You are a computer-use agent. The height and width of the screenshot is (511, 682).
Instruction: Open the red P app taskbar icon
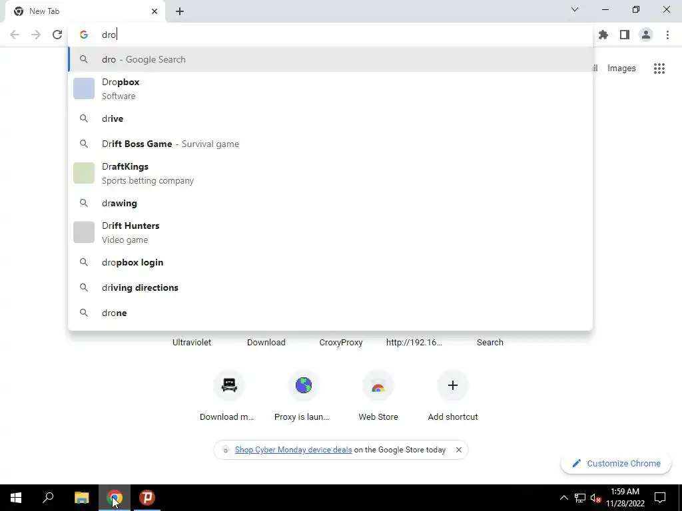(147, 498)
